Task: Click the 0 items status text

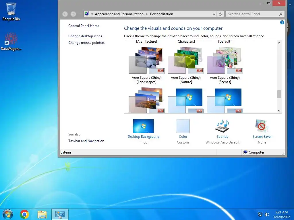Action: pos(66,152)
